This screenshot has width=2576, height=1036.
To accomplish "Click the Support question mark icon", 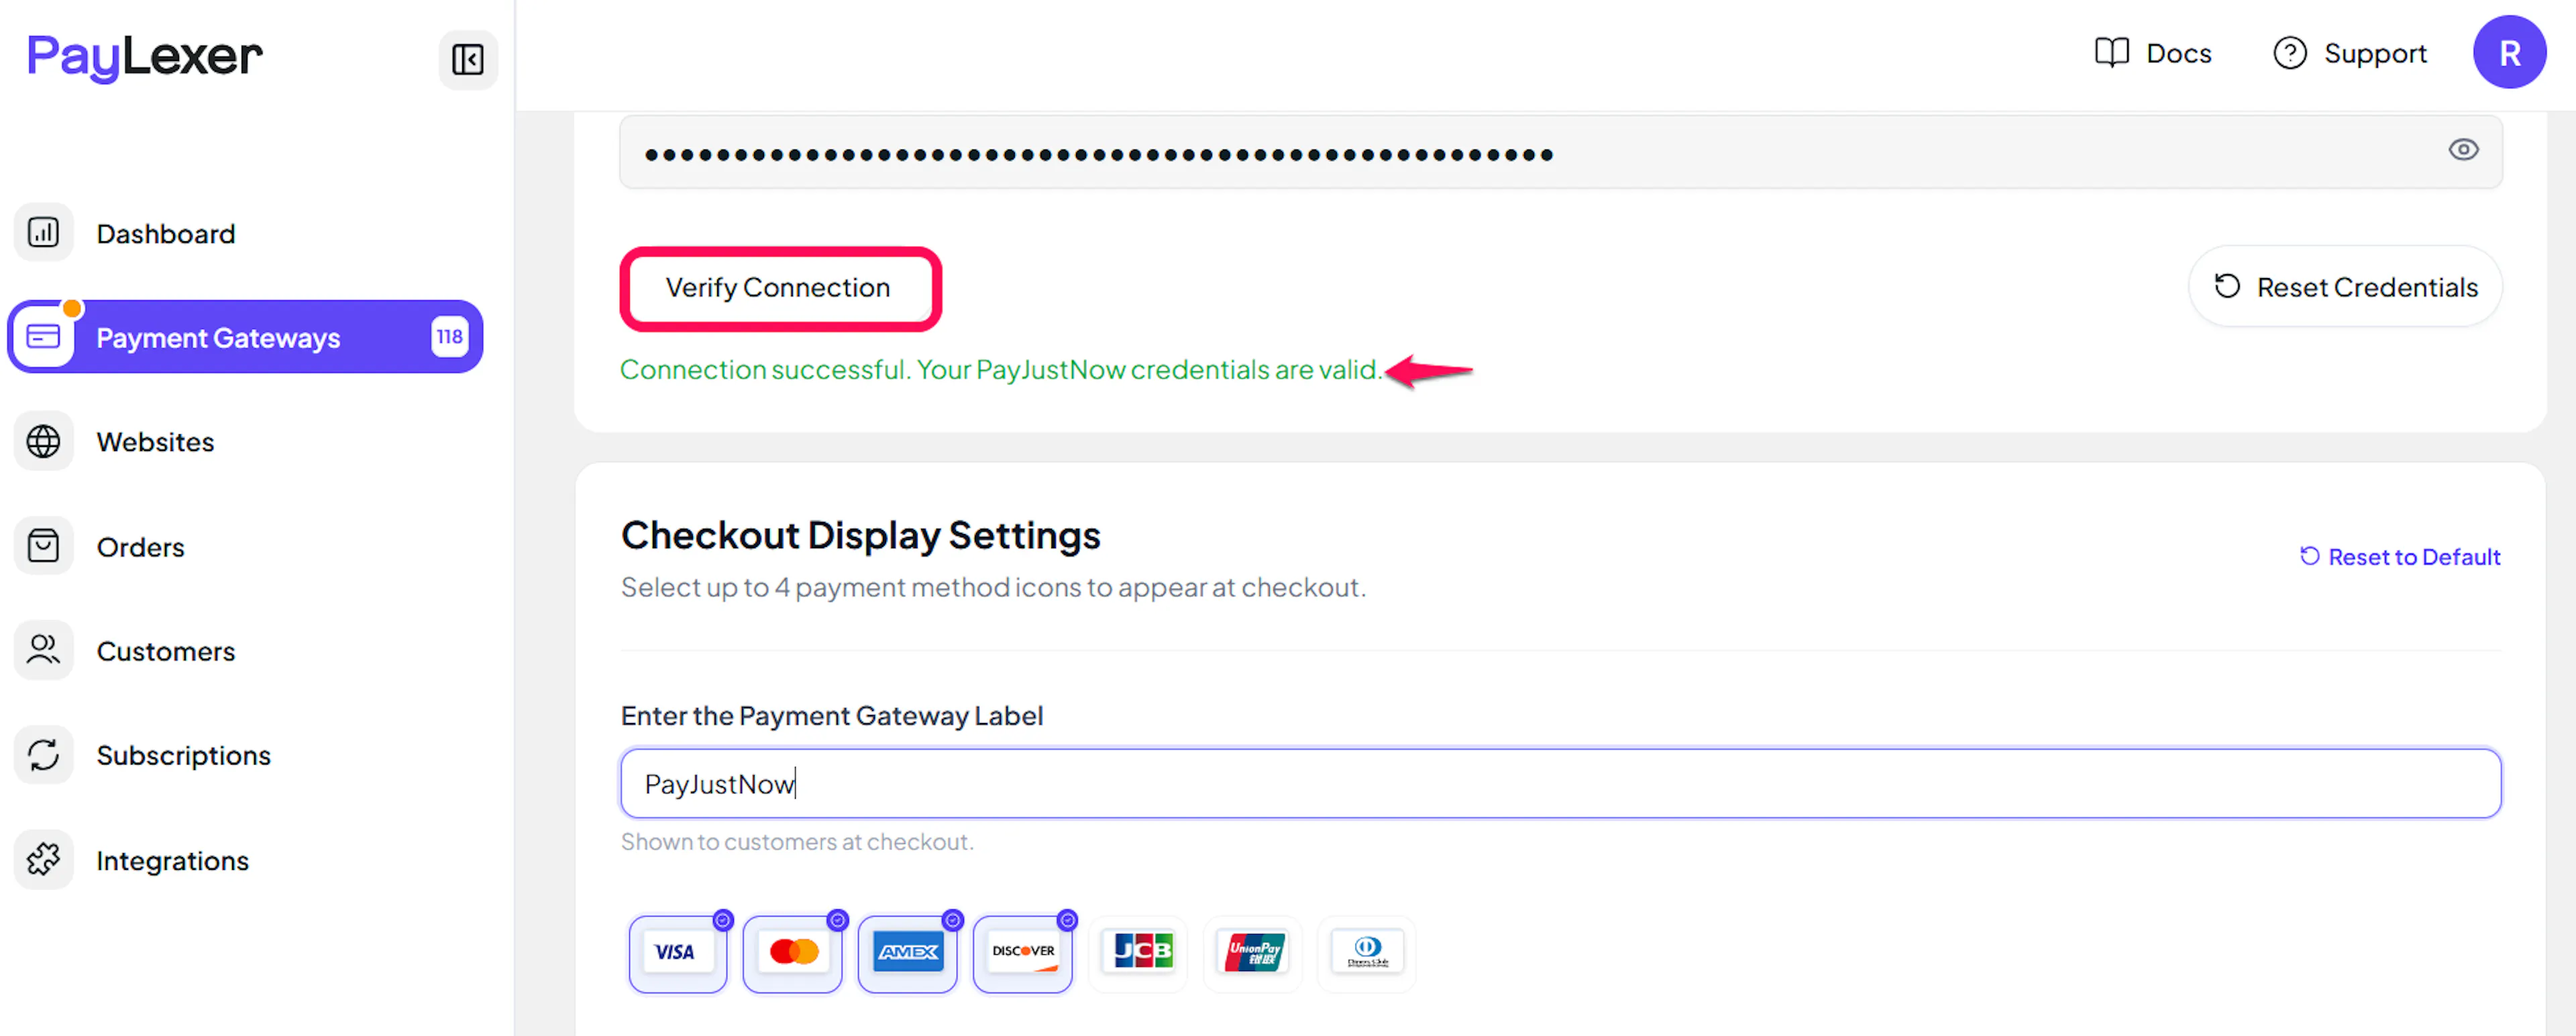I will 2289,53.
